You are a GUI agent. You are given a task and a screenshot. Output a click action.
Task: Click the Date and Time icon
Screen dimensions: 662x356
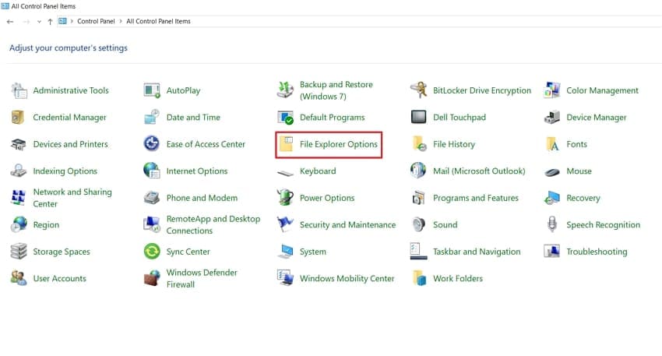point(152,118)
